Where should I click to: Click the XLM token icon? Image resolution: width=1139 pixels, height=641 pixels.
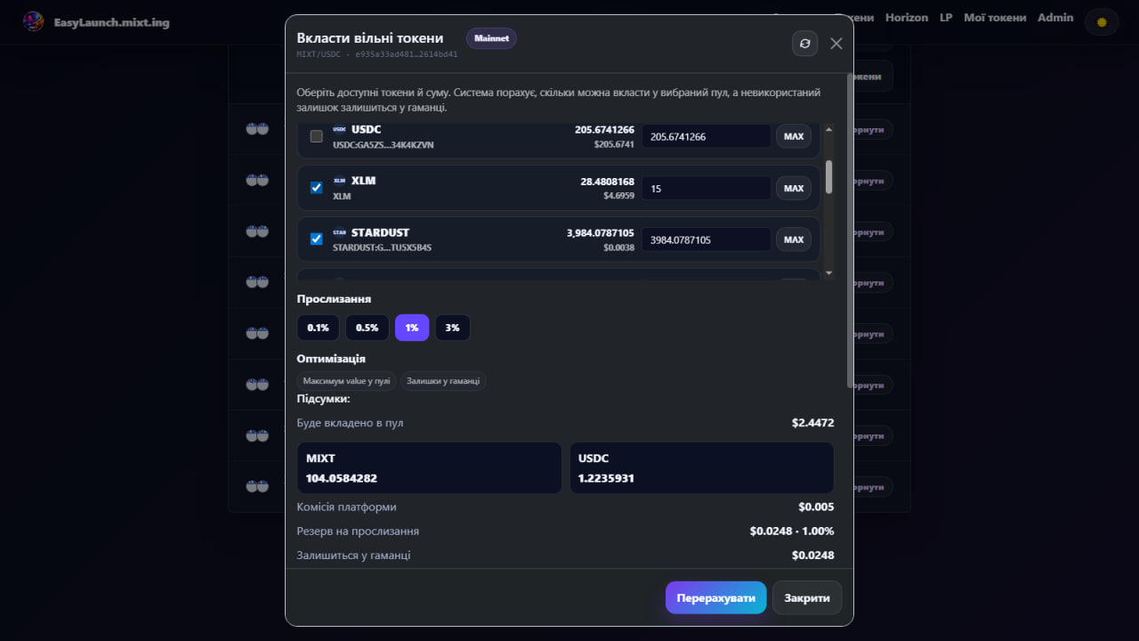[339, 181]
